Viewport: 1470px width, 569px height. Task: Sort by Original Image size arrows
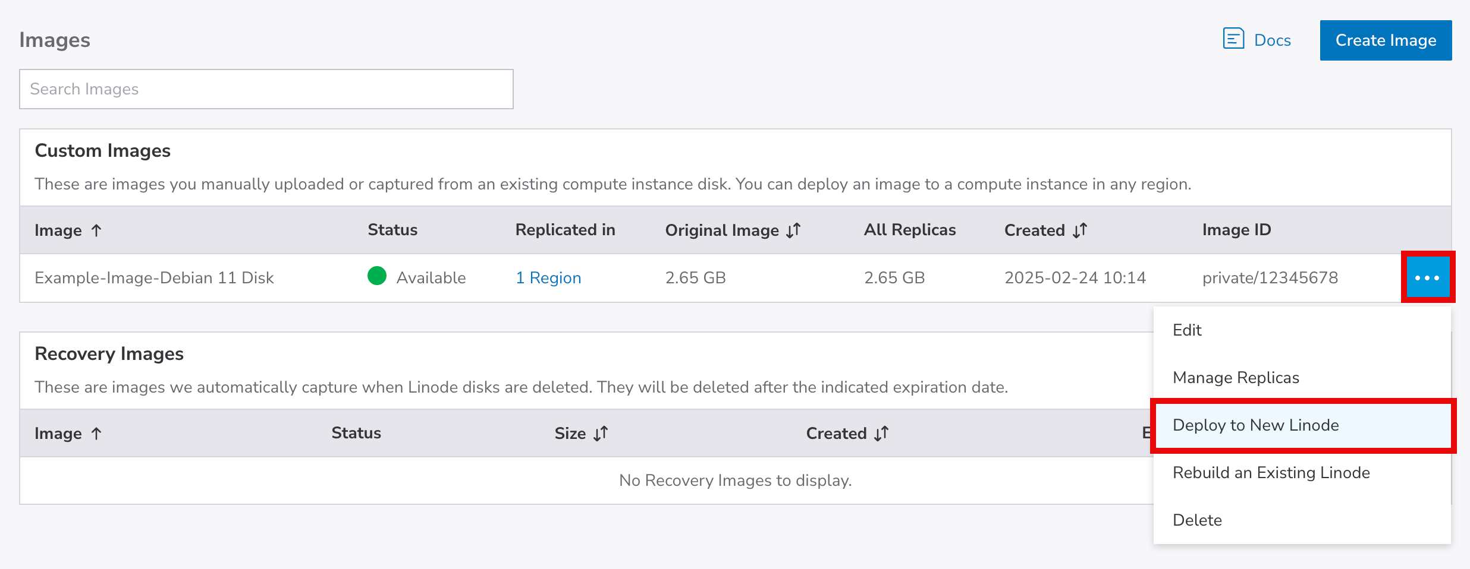[x=793, y=230]
